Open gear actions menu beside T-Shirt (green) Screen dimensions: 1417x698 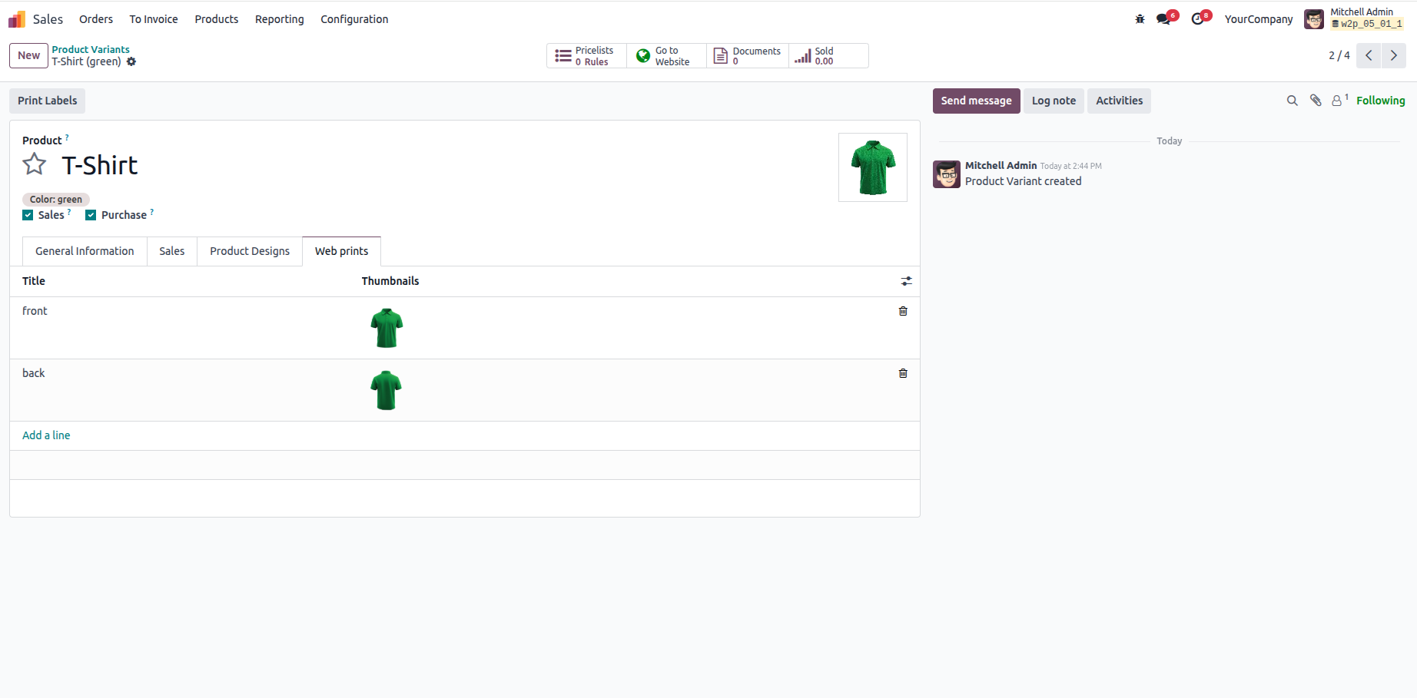coord(131,61)
